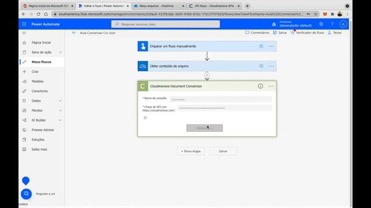
Task: Click the browser address bar
Action: (x=181, y=14)
